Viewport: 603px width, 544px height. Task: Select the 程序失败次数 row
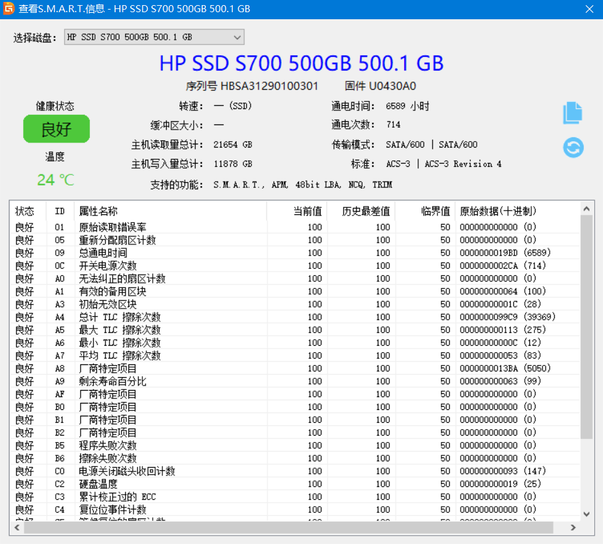tap(295, 445)
